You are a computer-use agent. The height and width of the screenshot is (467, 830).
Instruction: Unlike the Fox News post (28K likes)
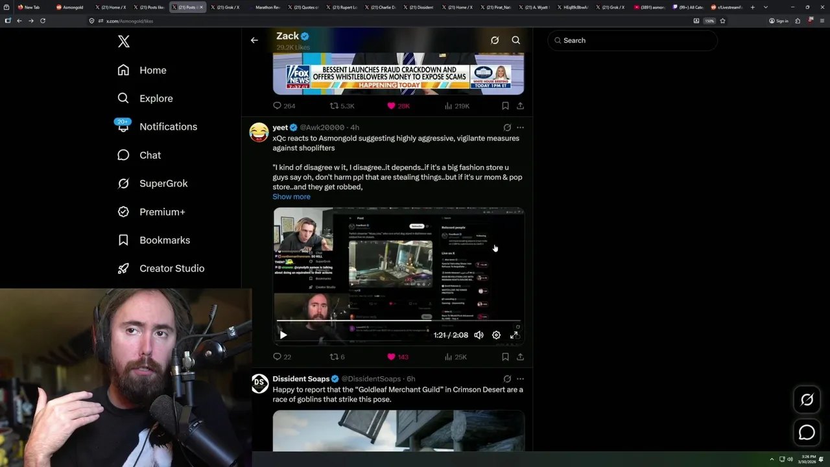pyautogui.click(x=398, y=106)
